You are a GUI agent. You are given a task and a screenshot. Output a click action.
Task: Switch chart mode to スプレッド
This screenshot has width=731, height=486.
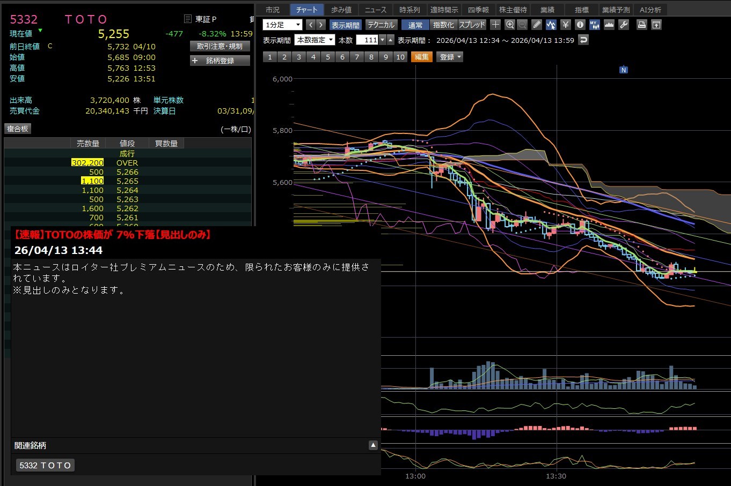[x=472, y=25]
